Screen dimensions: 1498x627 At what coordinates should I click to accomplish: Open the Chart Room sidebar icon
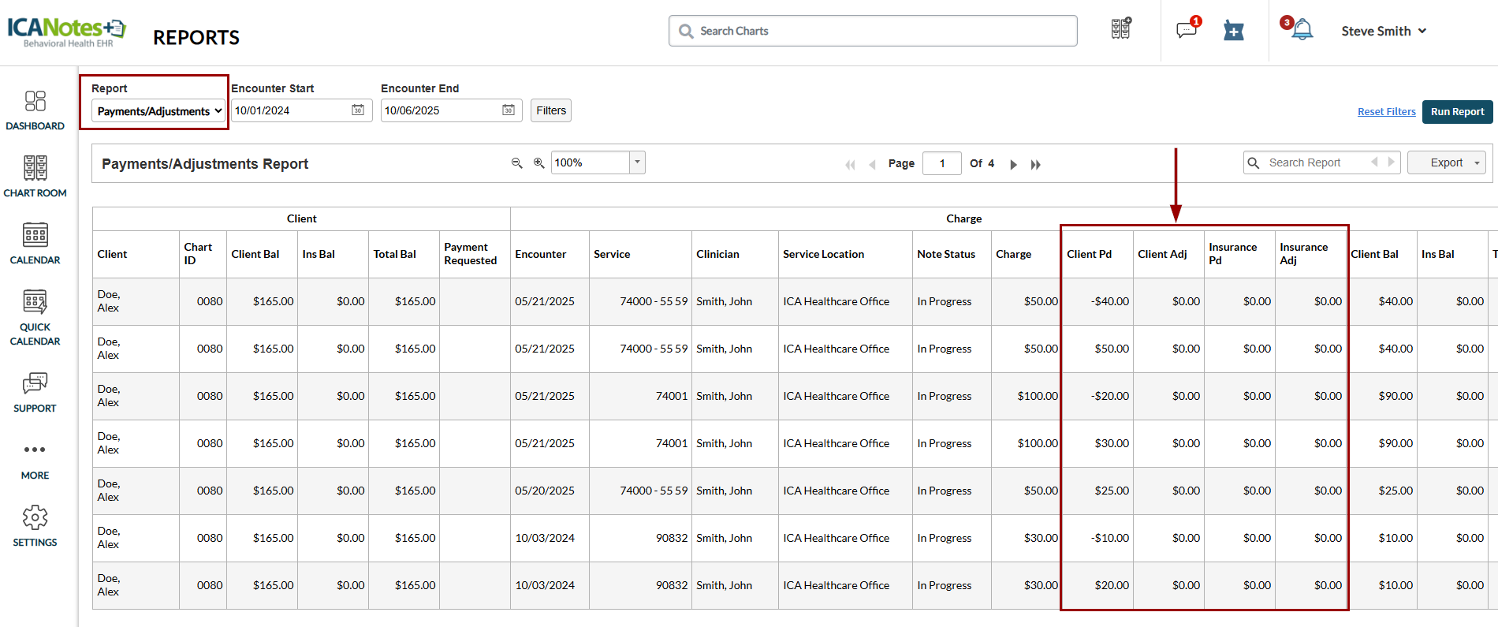[x=35, y=168]
